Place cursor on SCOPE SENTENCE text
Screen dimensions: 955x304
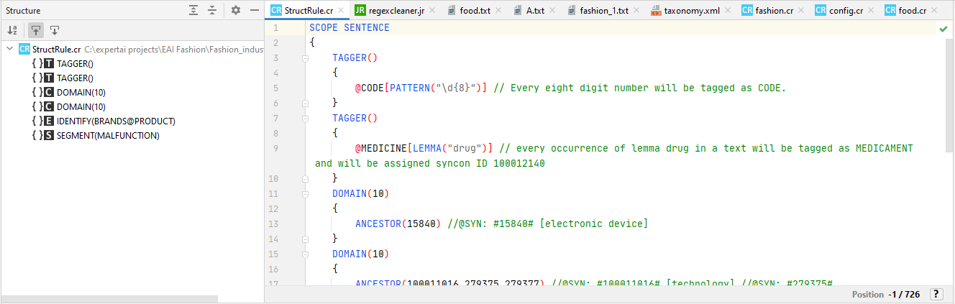[x=349, y=28]
